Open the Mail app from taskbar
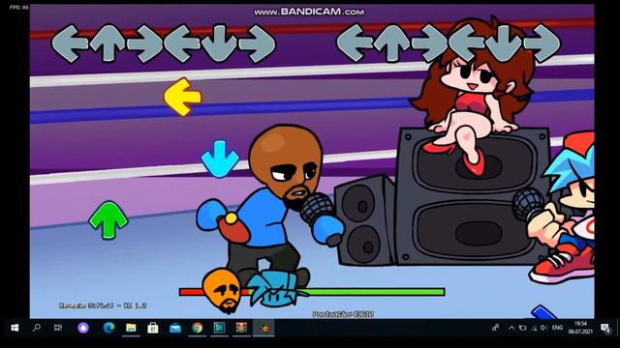The image size is (620, 348). (175, 328)
